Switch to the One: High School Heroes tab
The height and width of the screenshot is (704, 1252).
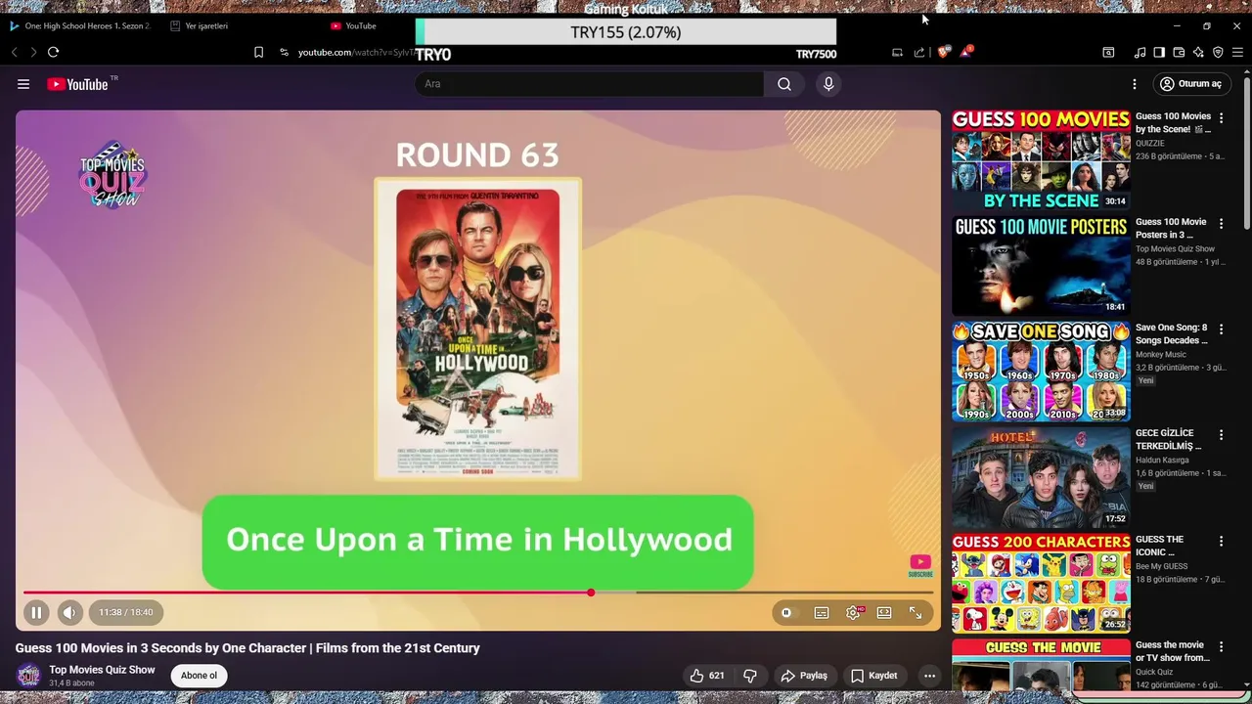(80, 25)
